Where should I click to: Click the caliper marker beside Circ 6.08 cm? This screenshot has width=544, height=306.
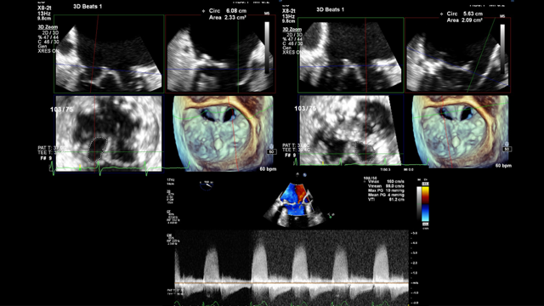coord(203,11)
